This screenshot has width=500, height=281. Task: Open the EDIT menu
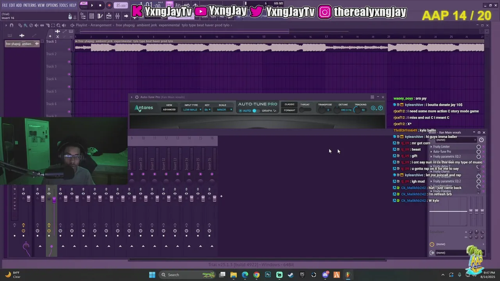tap(12, 5)
